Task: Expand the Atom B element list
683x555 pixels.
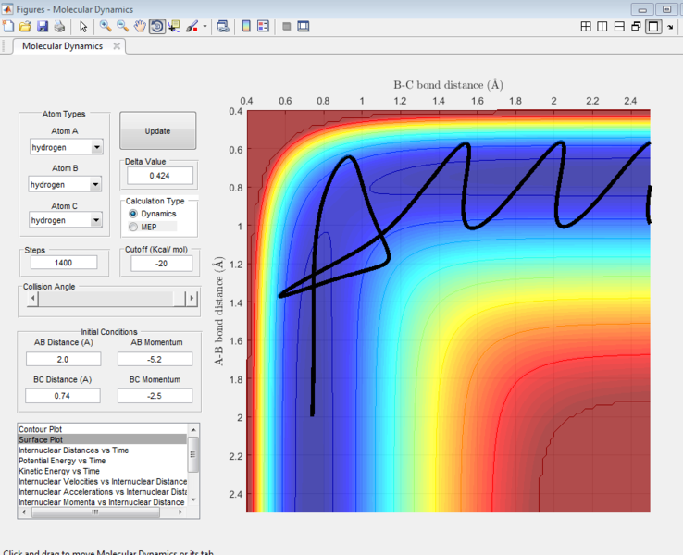Action: [x=97, y=184]
